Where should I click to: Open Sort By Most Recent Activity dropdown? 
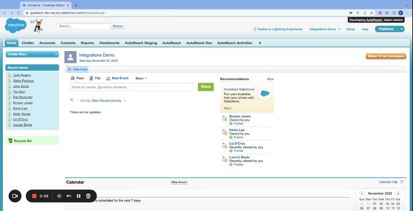109,101
